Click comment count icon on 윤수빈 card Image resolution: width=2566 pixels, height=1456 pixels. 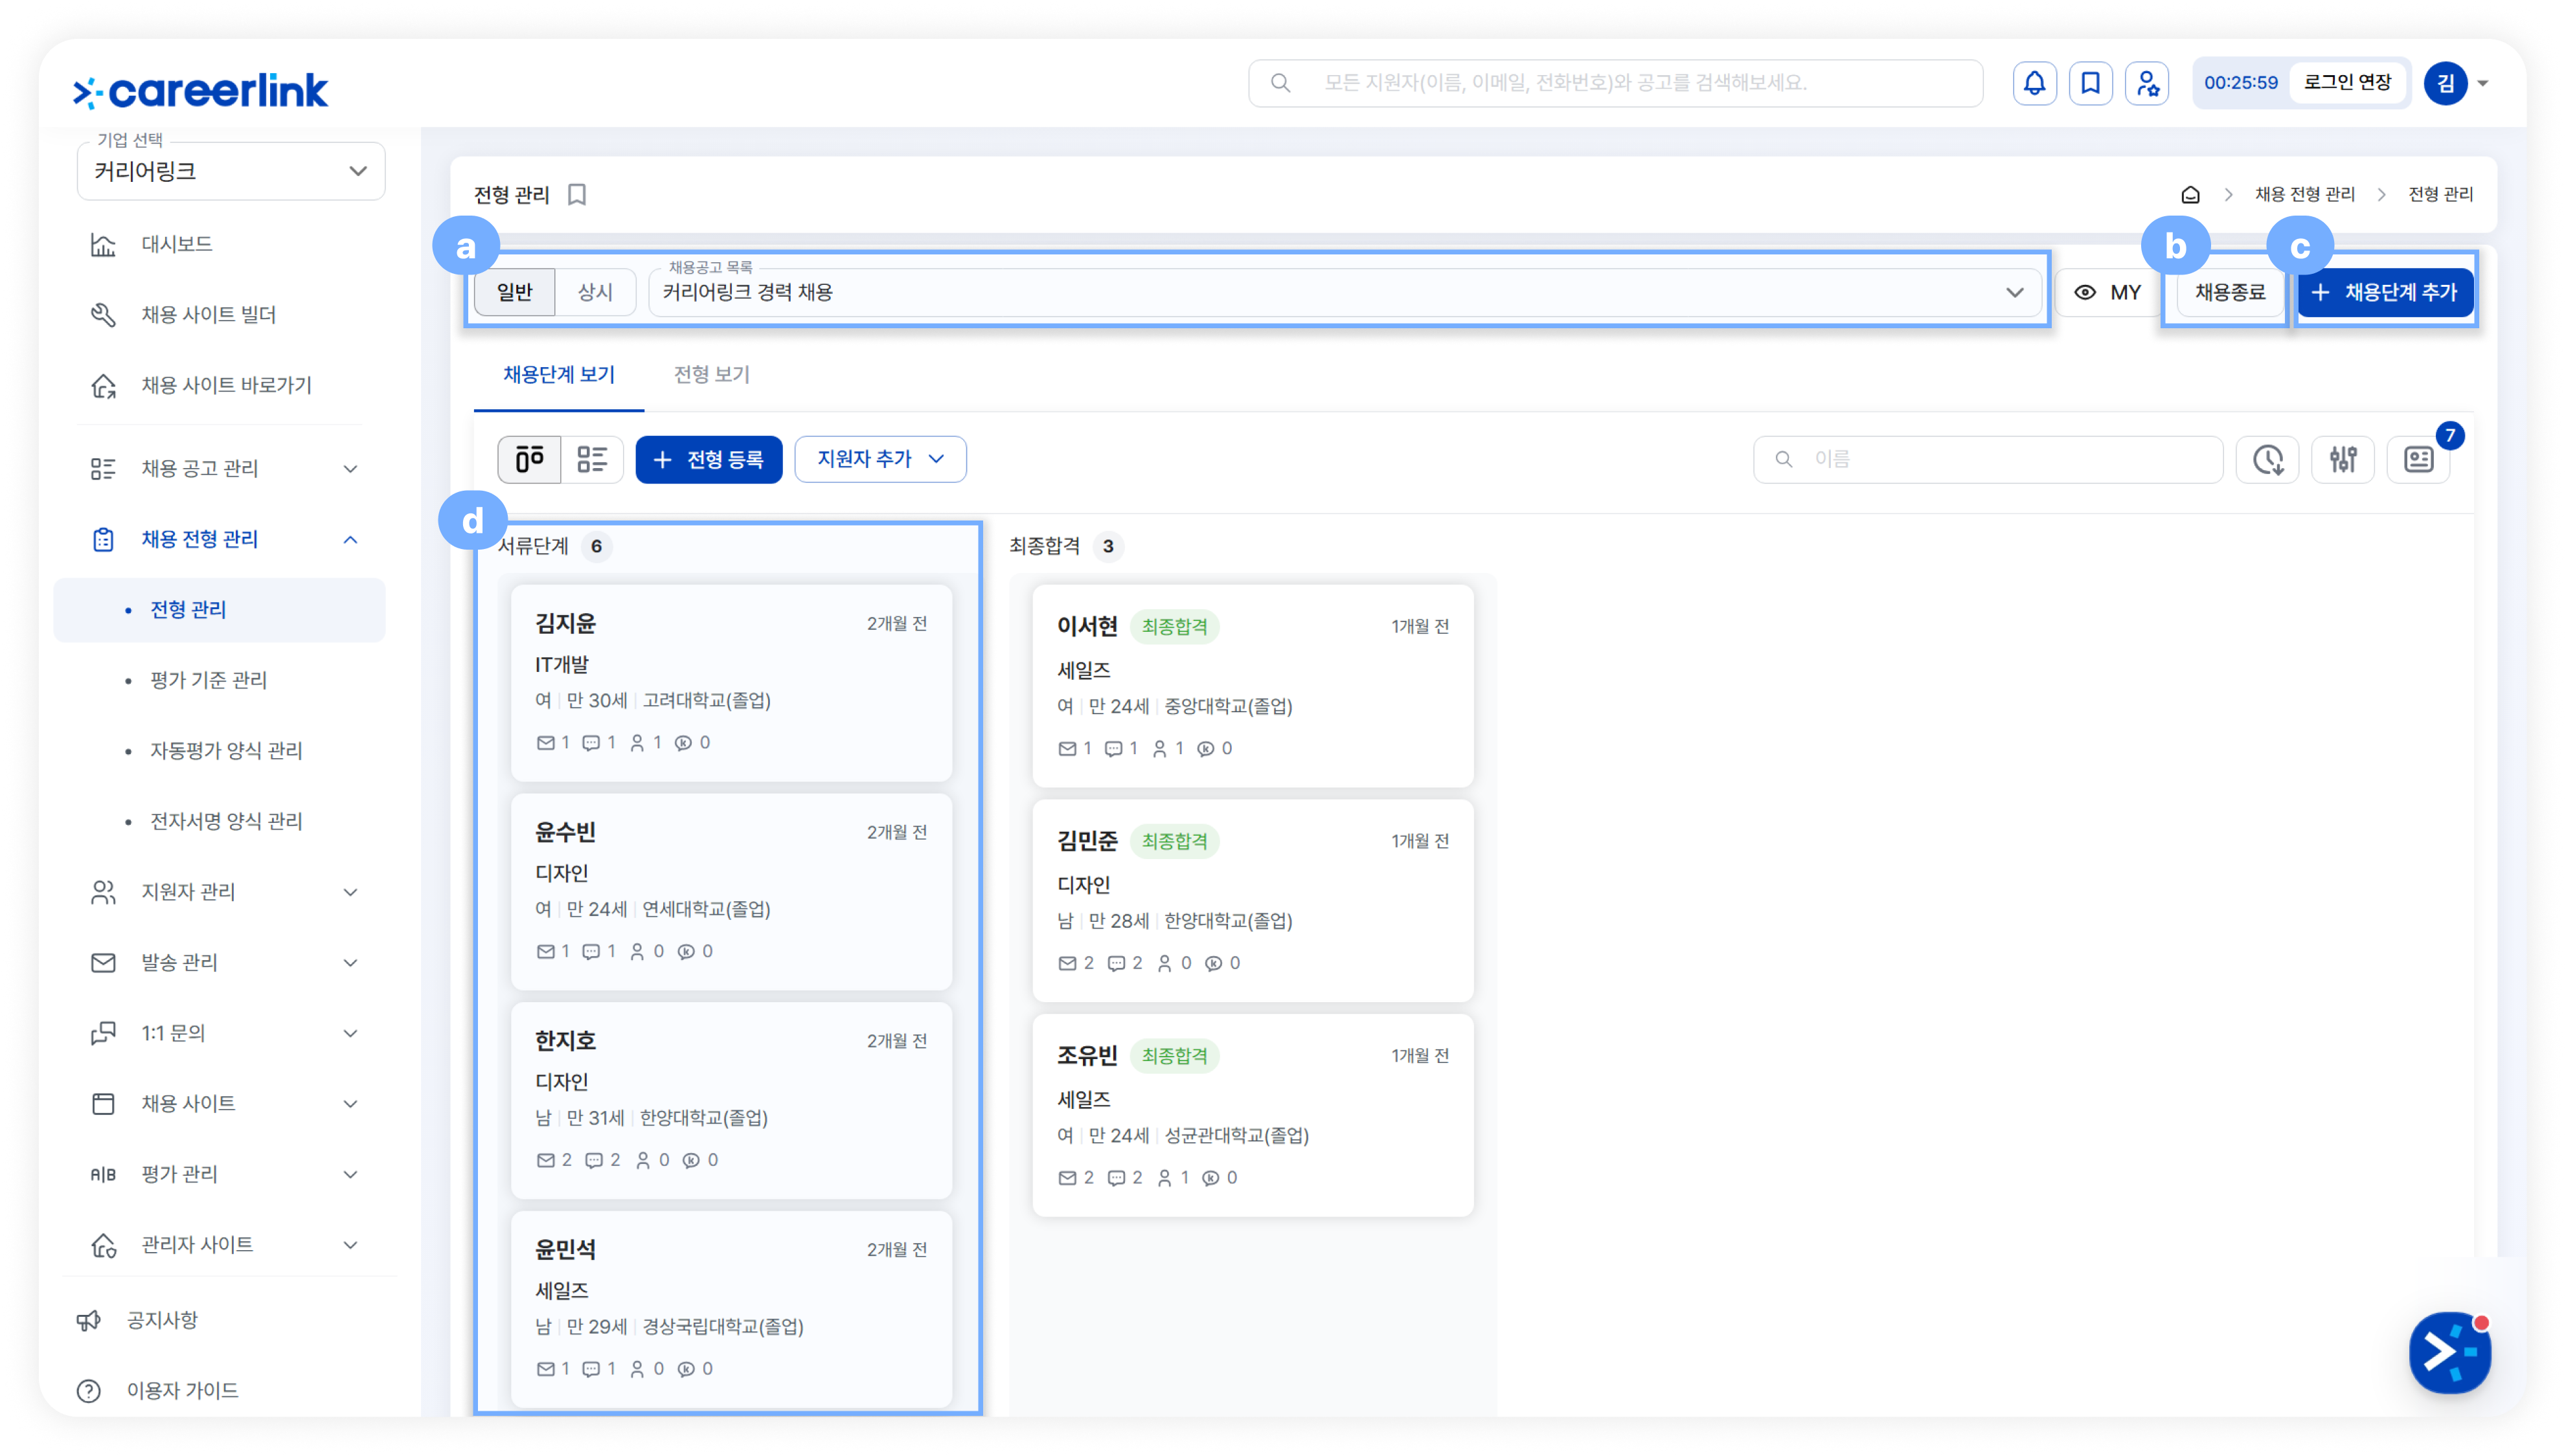point(591,952)
